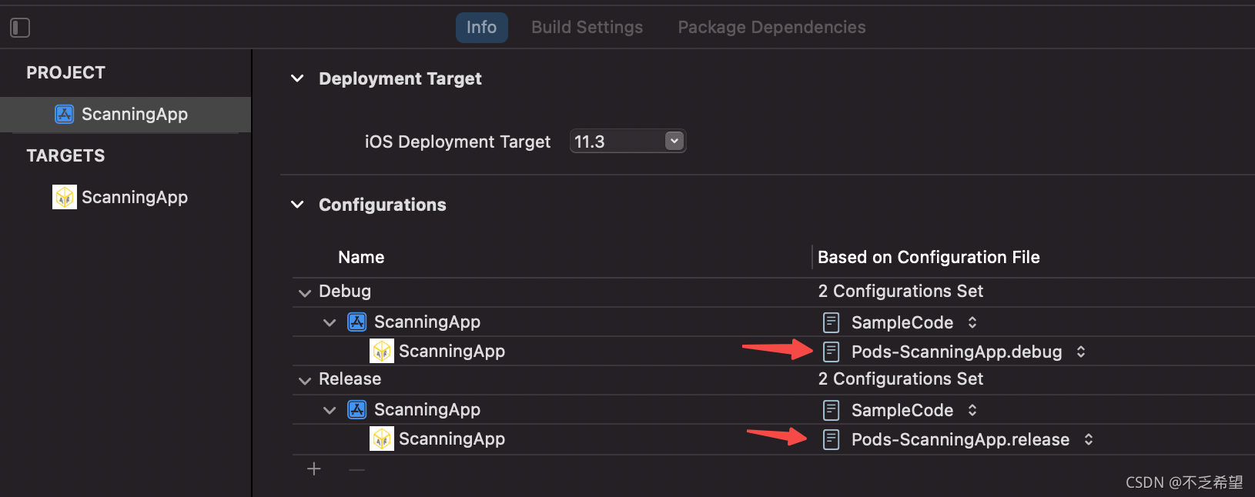The width and height of the screenshot is (1255, 497).
Task: Click the ScanningApp target icon under TARGETS
Action: click(x=65, y=198)
